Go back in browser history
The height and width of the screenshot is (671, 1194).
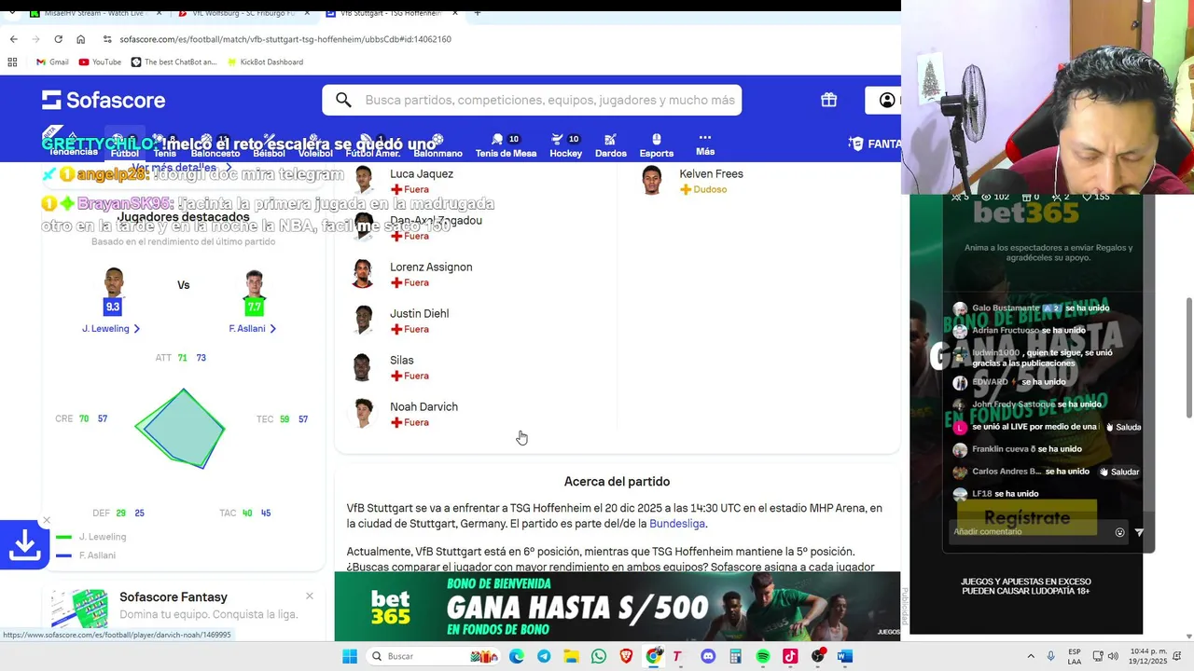click(x=13, y=39)
